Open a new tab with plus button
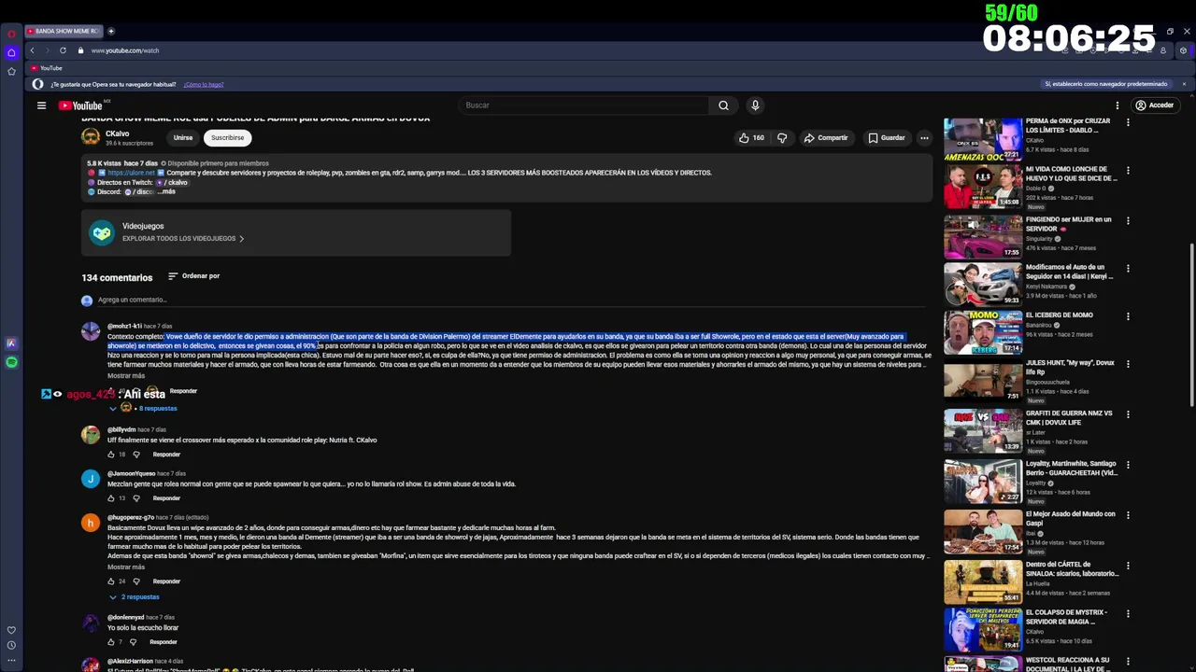 pos(110,31)
